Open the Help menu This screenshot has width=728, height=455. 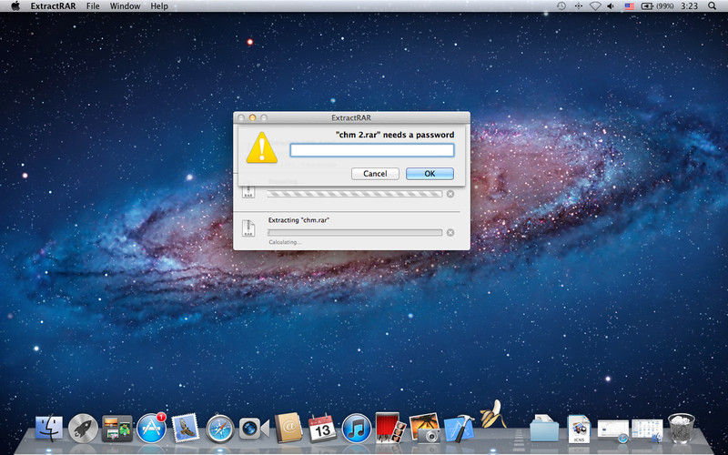159,6
